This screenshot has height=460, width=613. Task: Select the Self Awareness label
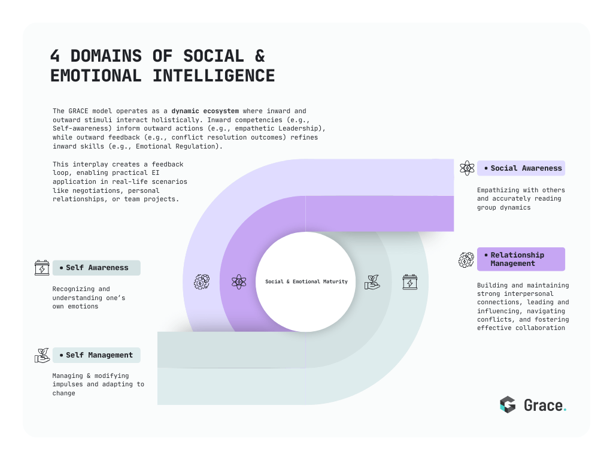[x=96, y=268]
